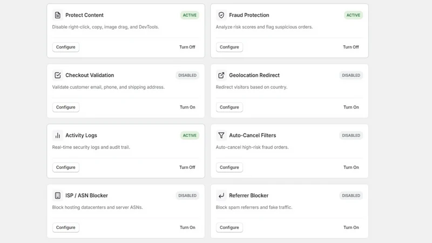Open Configure for Geolocation Redirect
This screenshot has height=243, width=432.
[x=229, y=107]
